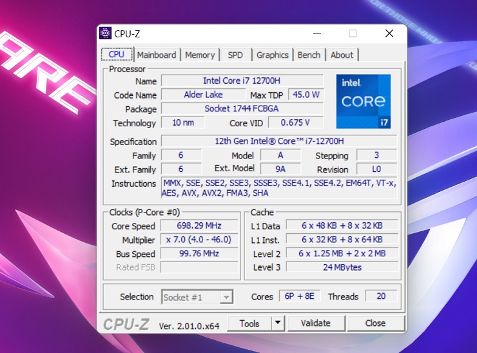This screenshot has height=353, width=477.
Task: Click the Core Speed value 698.29 MHz
Action: click(199, 225)
